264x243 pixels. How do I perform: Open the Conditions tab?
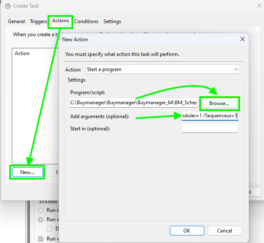[86, 21]
